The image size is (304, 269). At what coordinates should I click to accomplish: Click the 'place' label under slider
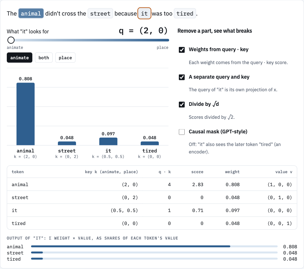click(162, 48)
